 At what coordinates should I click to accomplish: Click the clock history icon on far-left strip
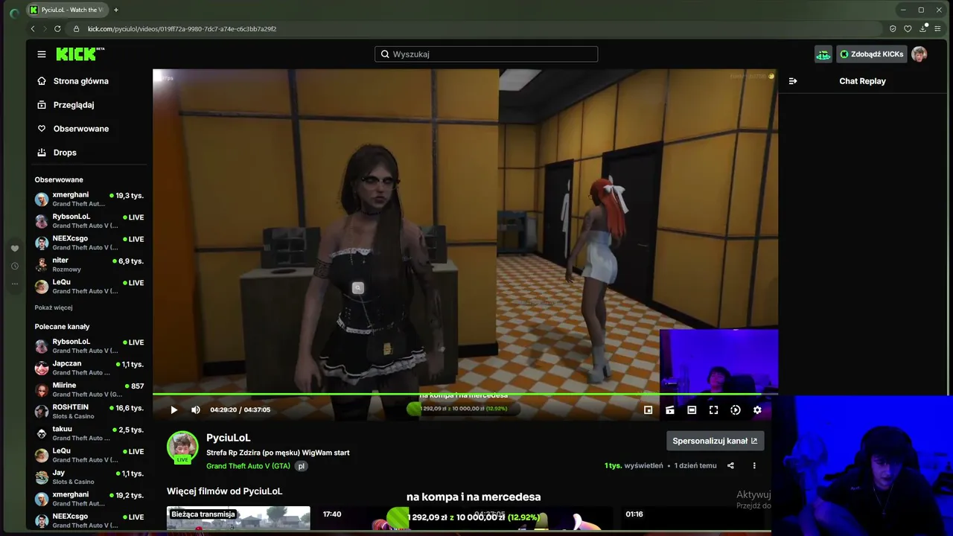click(14, 266)
